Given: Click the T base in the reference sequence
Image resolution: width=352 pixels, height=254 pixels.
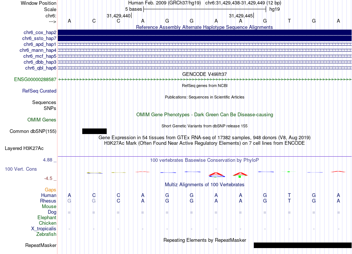Looking at the screenshot, I should tap(289, 21).
